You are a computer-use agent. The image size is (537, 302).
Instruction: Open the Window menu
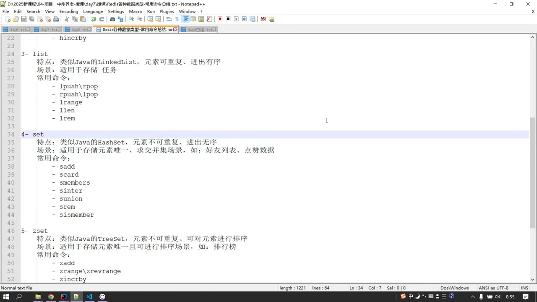(x=187, y=11)
